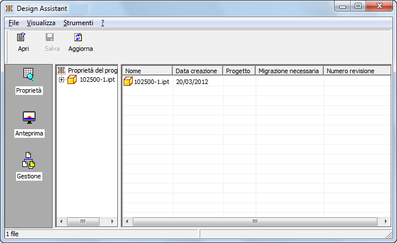
Task: Select 102500-1.ipt row in file list
Action: [256, 82]
